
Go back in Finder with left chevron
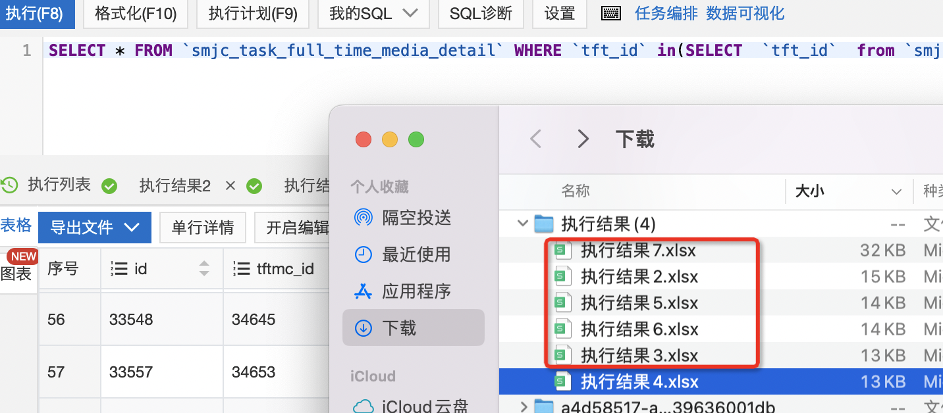[x=536, y=139]
